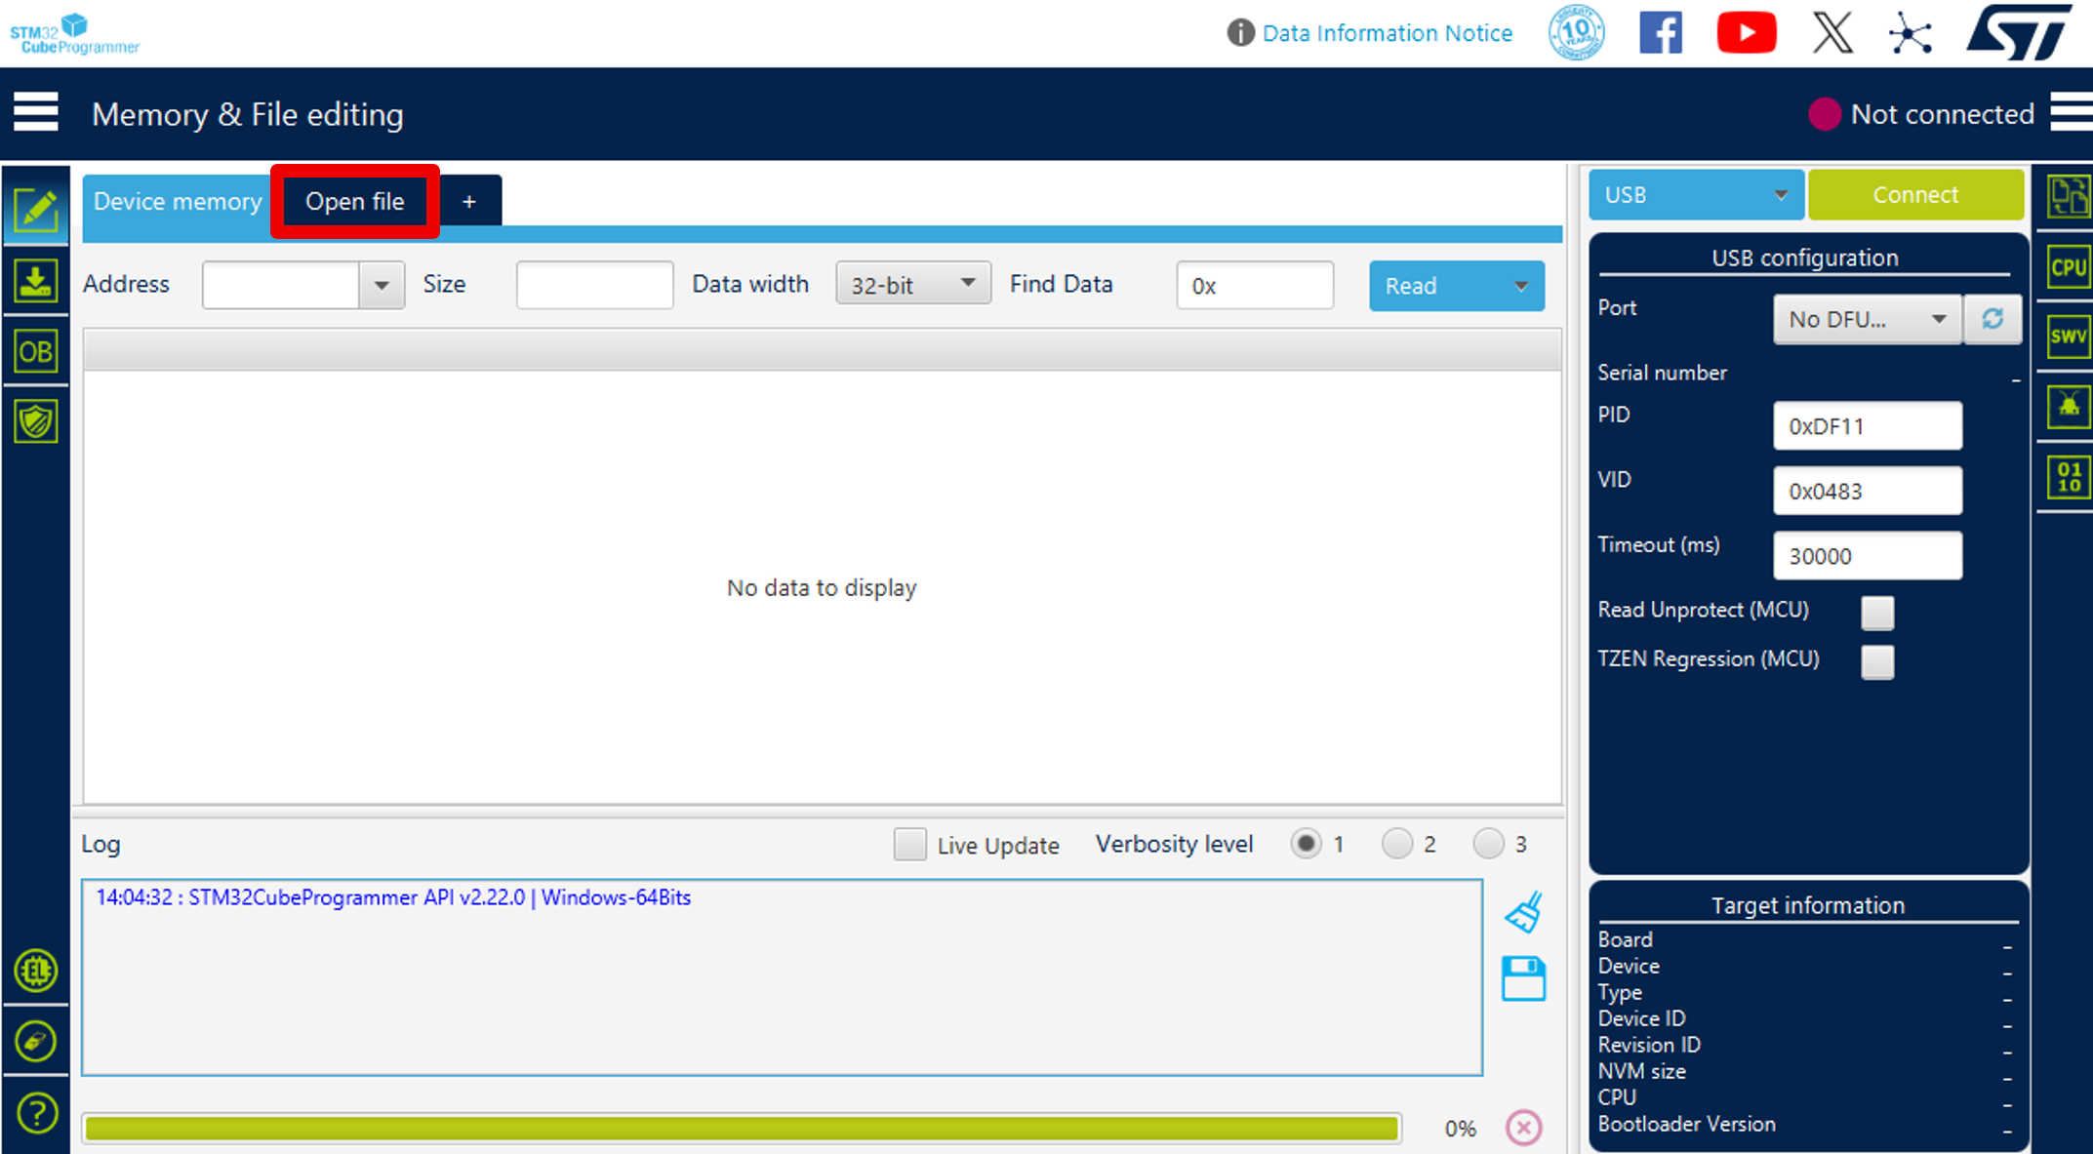Add a new tab with plus

pos(469,201)
